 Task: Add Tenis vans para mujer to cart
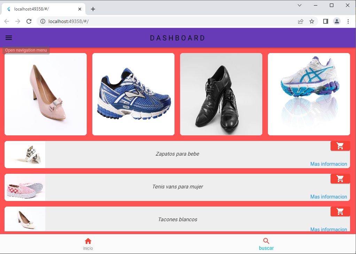click(x=340, y=179)
